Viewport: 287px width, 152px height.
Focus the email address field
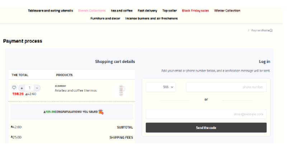click(206, 114)
